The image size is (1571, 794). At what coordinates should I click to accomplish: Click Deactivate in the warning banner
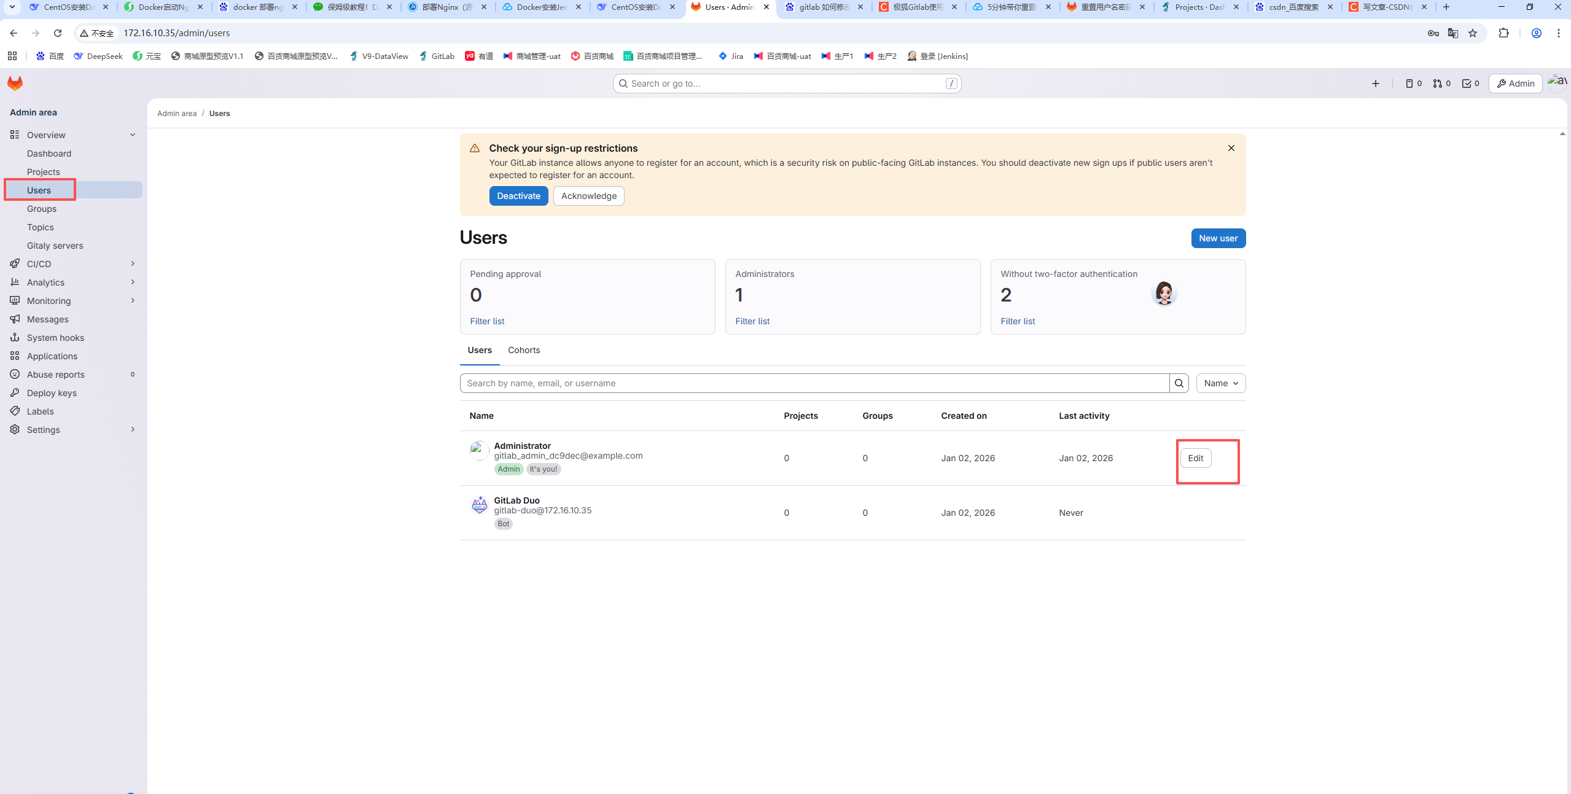point(518,196)
